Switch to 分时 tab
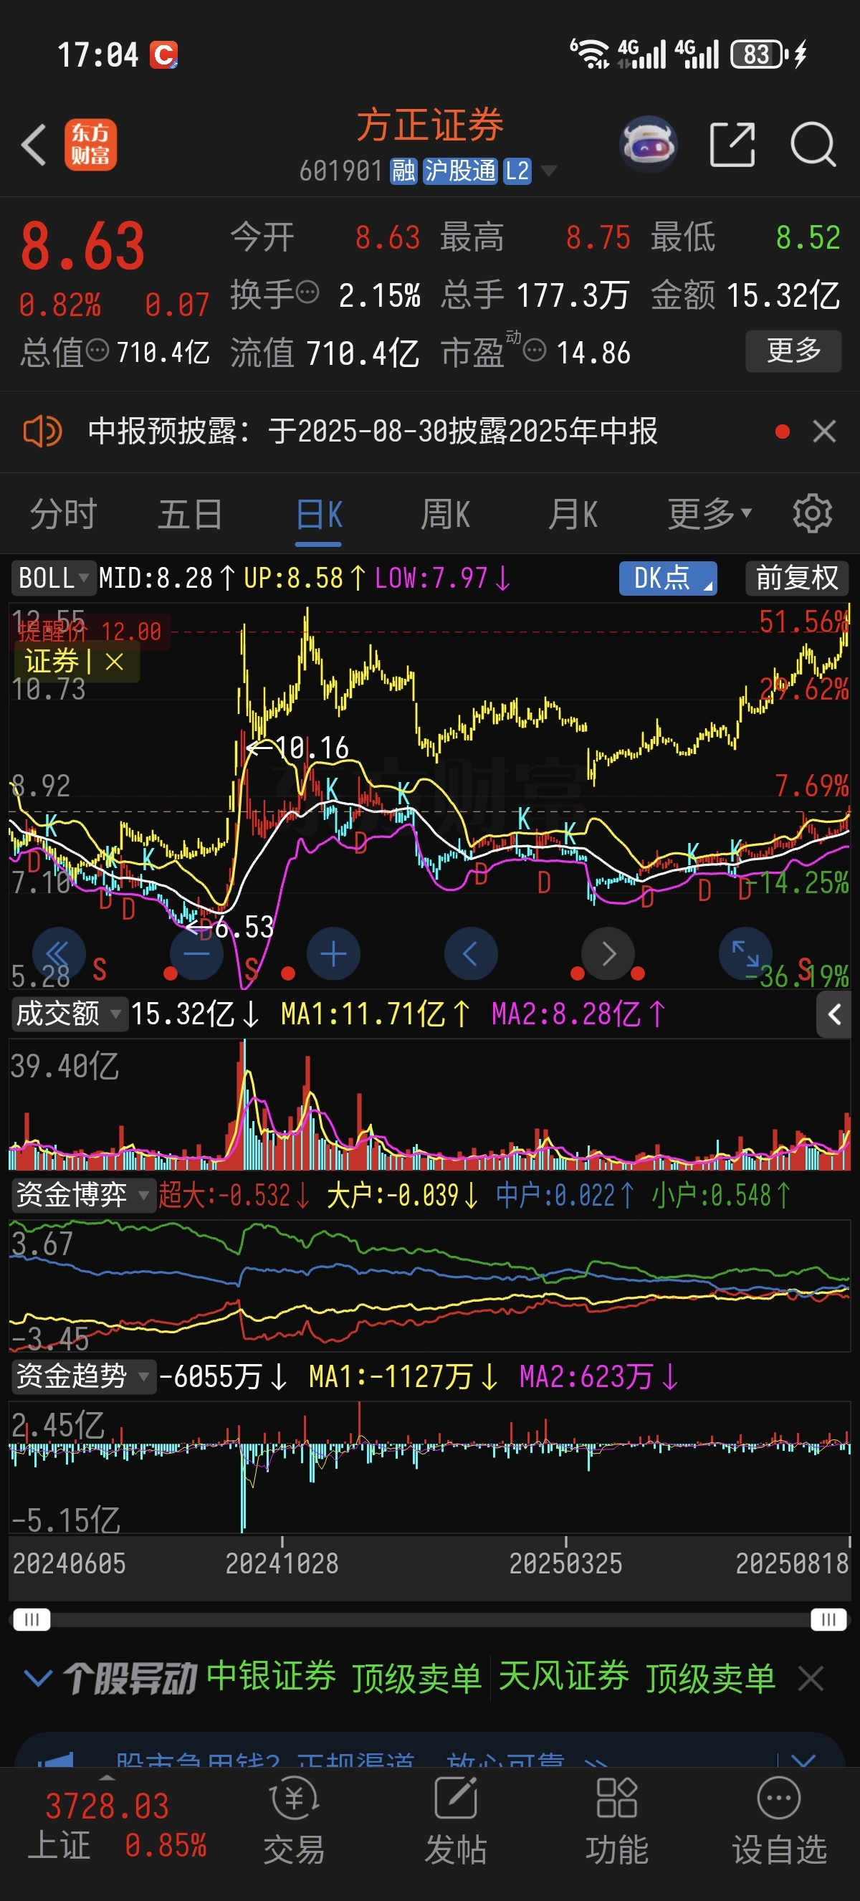The height and width of the screenshot is (1901, 860). coord(64,514)
